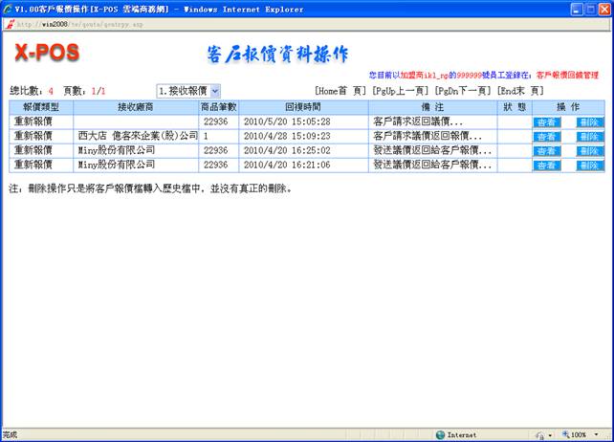Click 刪除 for the 2010/5/20 15:05:28 row
Image resolution: width=614 pixels, height=442 pixels.
pyautogui.click(x=589, y=122)
